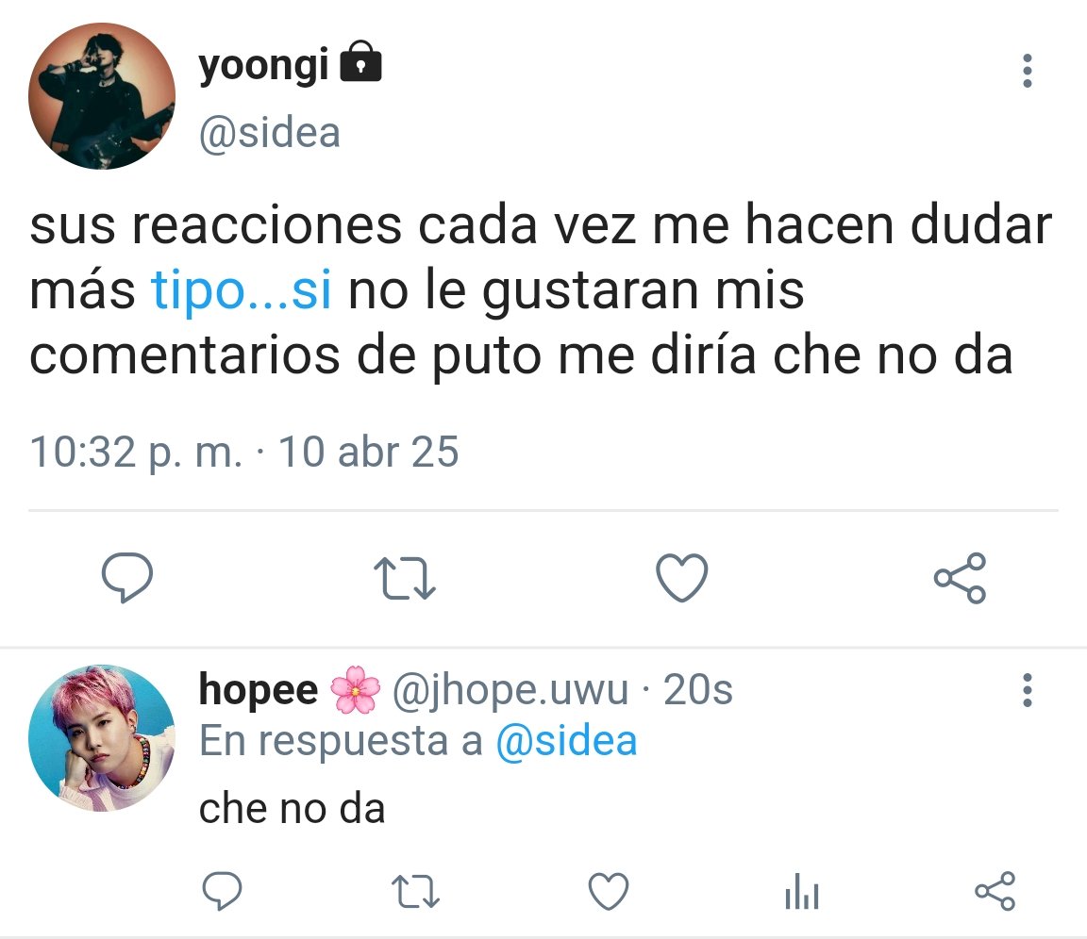Follow the 'tipo...si' link in tweet
This screenshot has width=1087, height=939.
[x=242, y=290]
